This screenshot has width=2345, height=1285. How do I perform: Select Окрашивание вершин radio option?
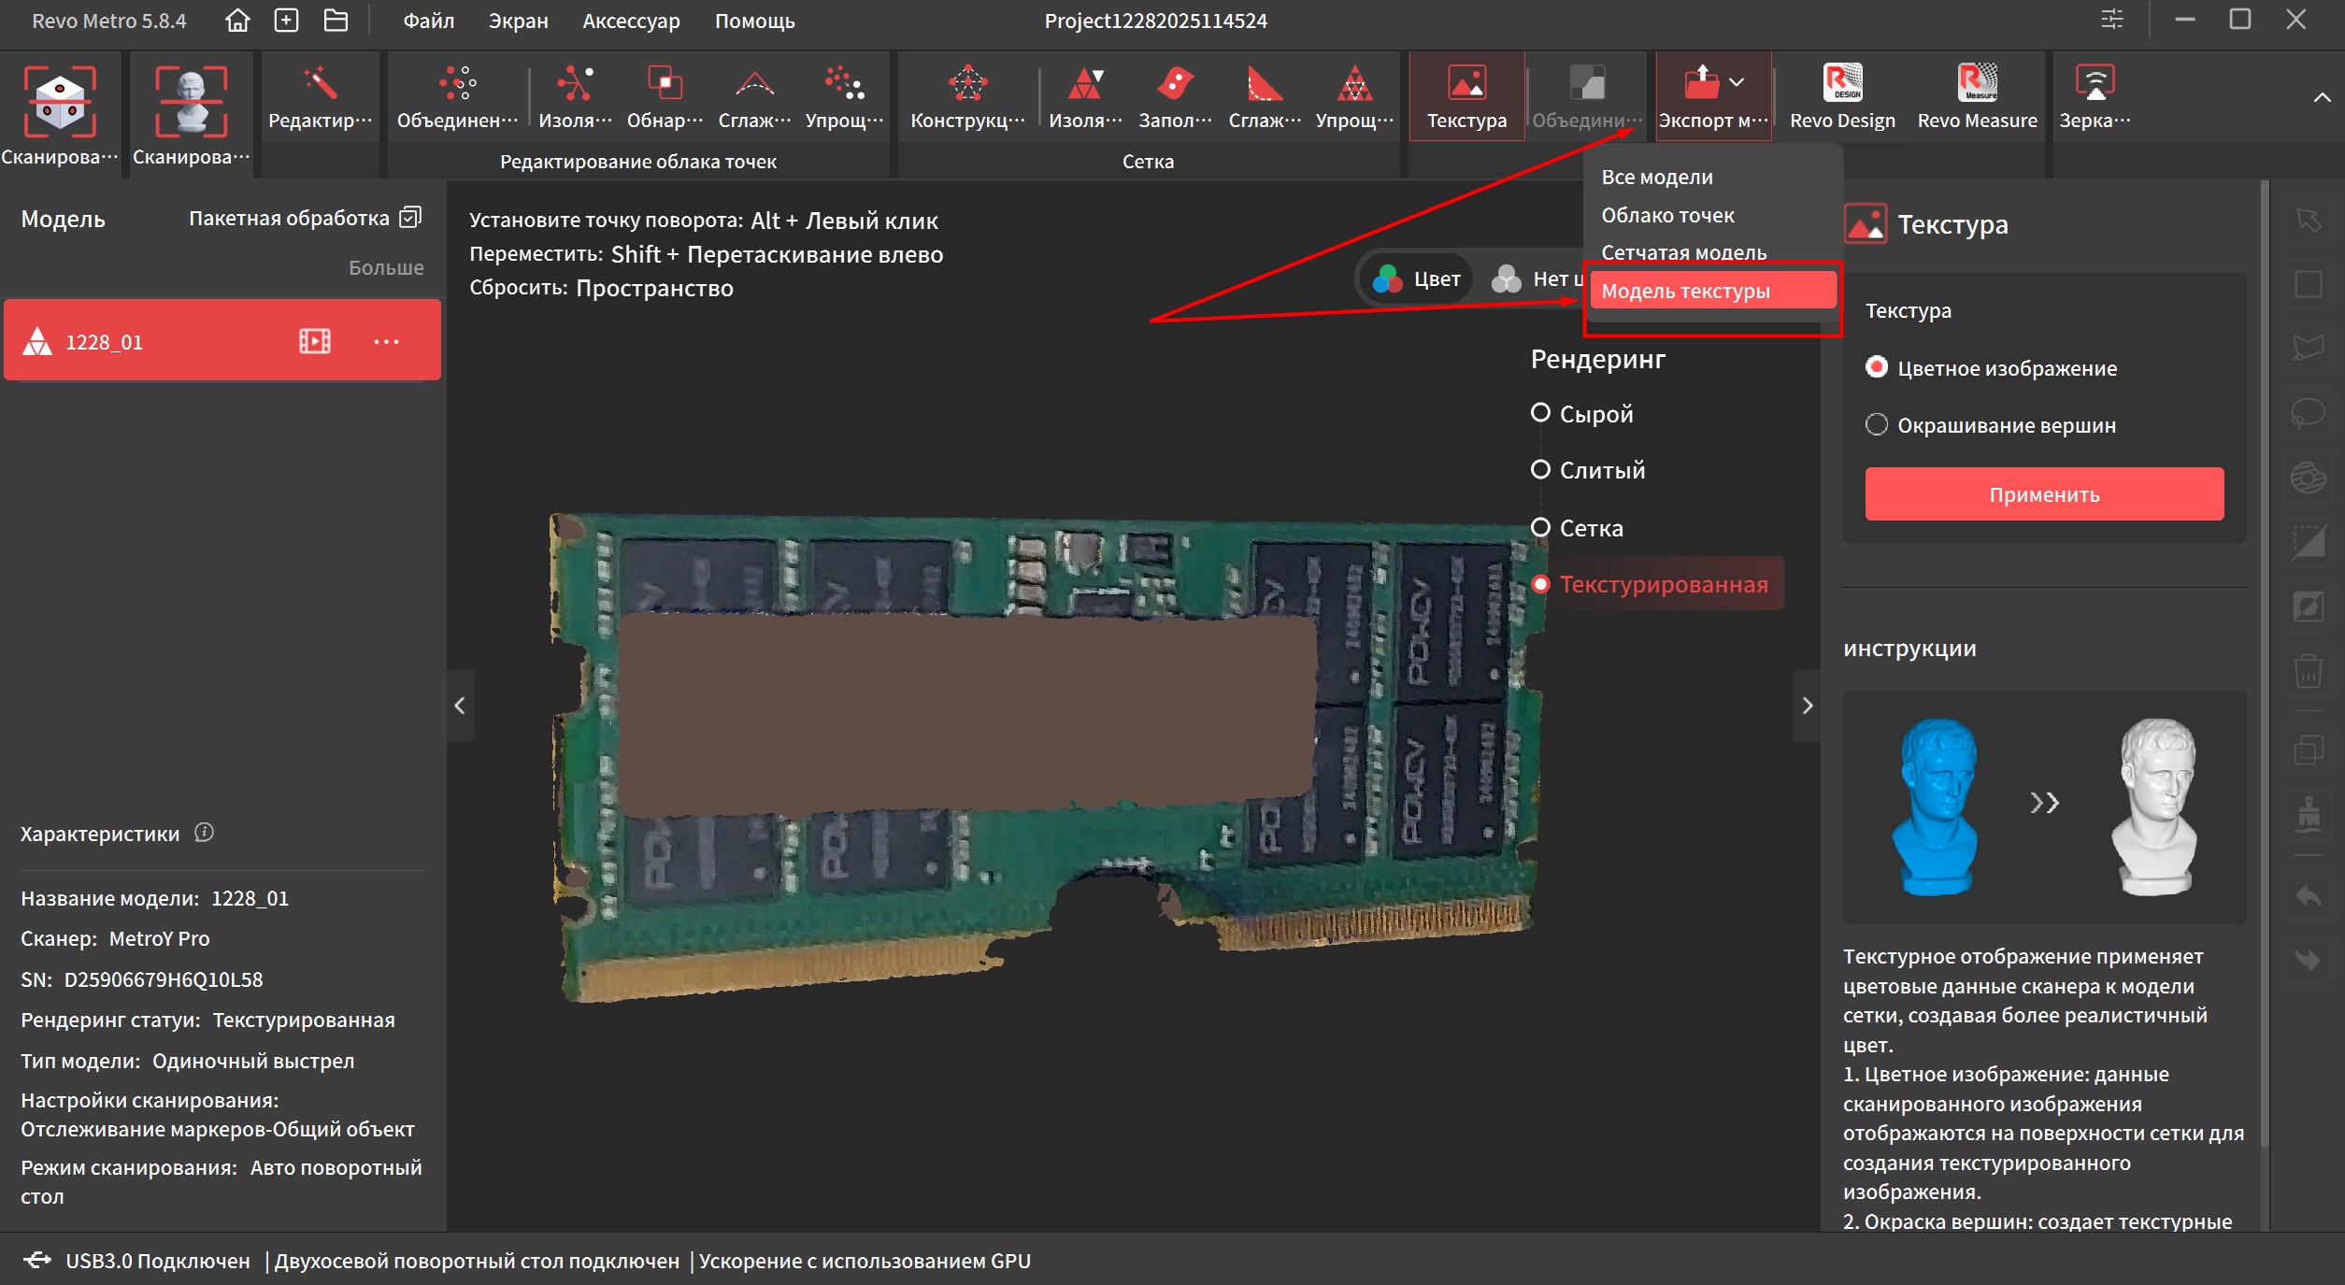(1877, 425)
